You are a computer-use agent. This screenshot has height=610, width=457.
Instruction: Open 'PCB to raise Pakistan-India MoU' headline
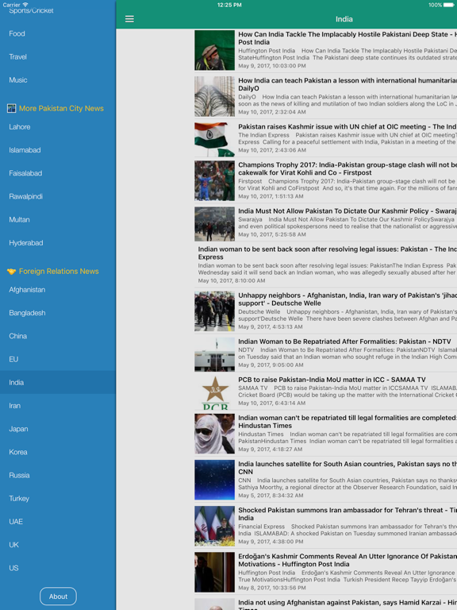click(x=332, y=380)
